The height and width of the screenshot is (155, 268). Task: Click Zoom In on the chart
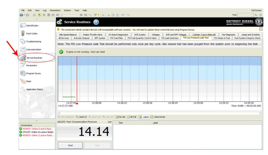pos(82,117)
